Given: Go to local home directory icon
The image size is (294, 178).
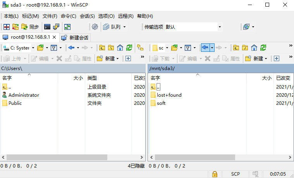Looking at the screenshot, I should tap(120, 48).
